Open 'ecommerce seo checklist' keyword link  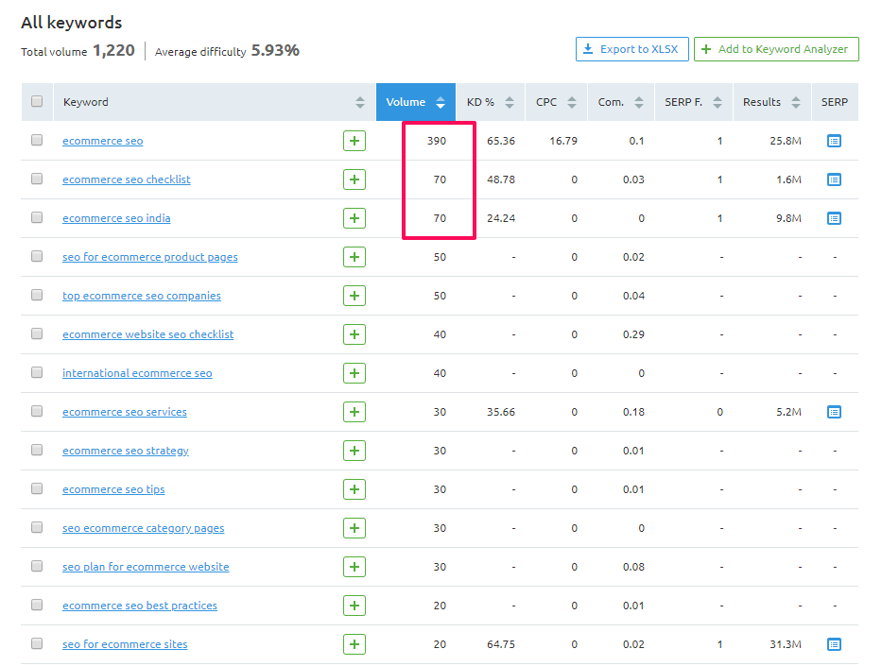pos(127,179)
